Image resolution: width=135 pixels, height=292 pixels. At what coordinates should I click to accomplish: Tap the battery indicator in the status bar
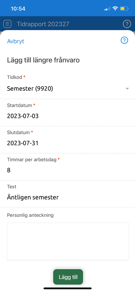point(124,8)
